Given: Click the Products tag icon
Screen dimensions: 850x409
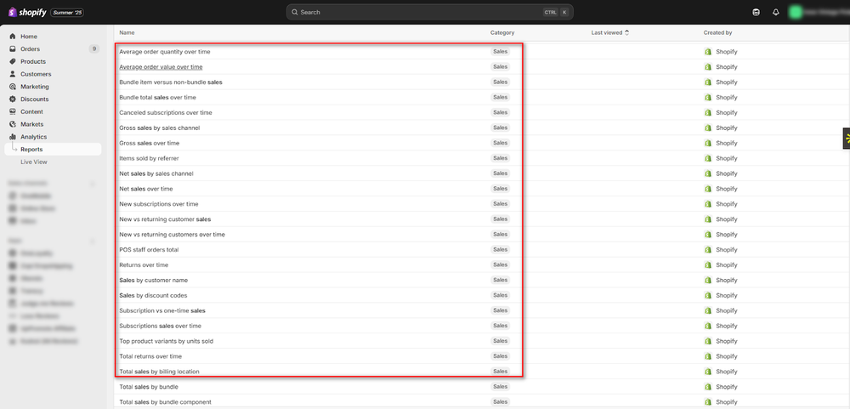Looking at the screenshot, I should (13, 61).
